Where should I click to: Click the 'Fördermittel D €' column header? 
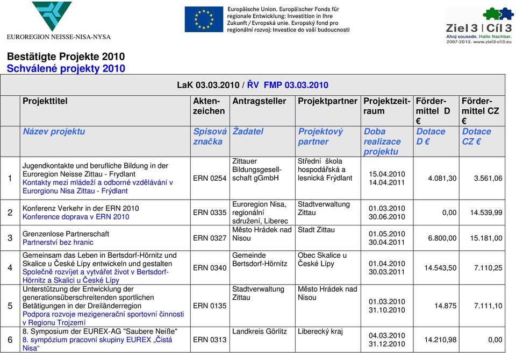tap(433, 111)
